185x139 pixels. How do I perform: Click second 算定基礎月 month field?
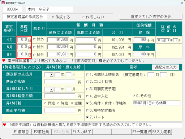pos(164,75)
